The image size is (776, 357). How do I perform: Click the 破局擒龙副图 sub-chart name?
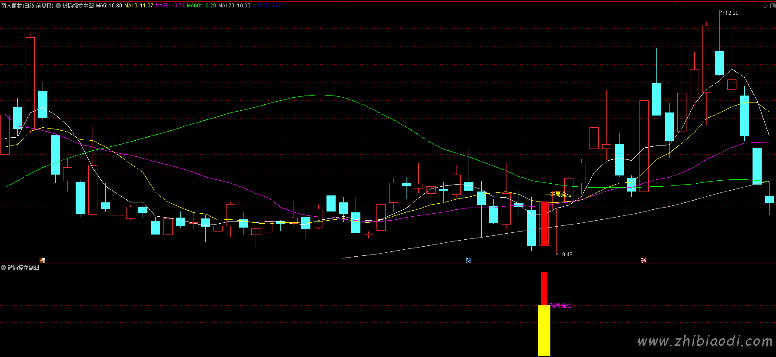[x=23, y=268]
